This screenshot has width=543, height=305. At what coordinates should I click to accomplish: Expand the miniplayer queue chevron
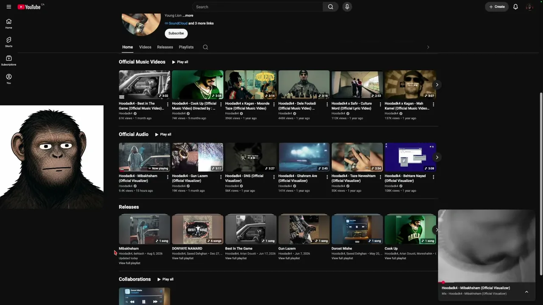coord(526,291)
